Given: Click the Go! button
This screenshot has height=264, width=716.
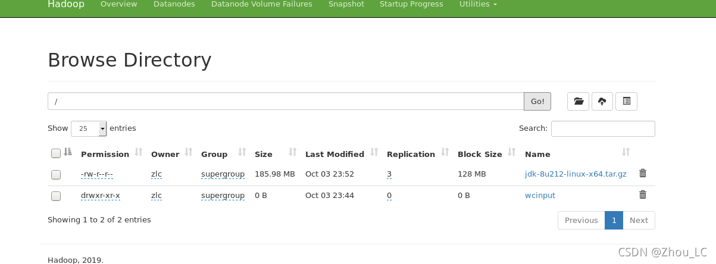Looking at the screenshot, I should [x=537, y=101].
